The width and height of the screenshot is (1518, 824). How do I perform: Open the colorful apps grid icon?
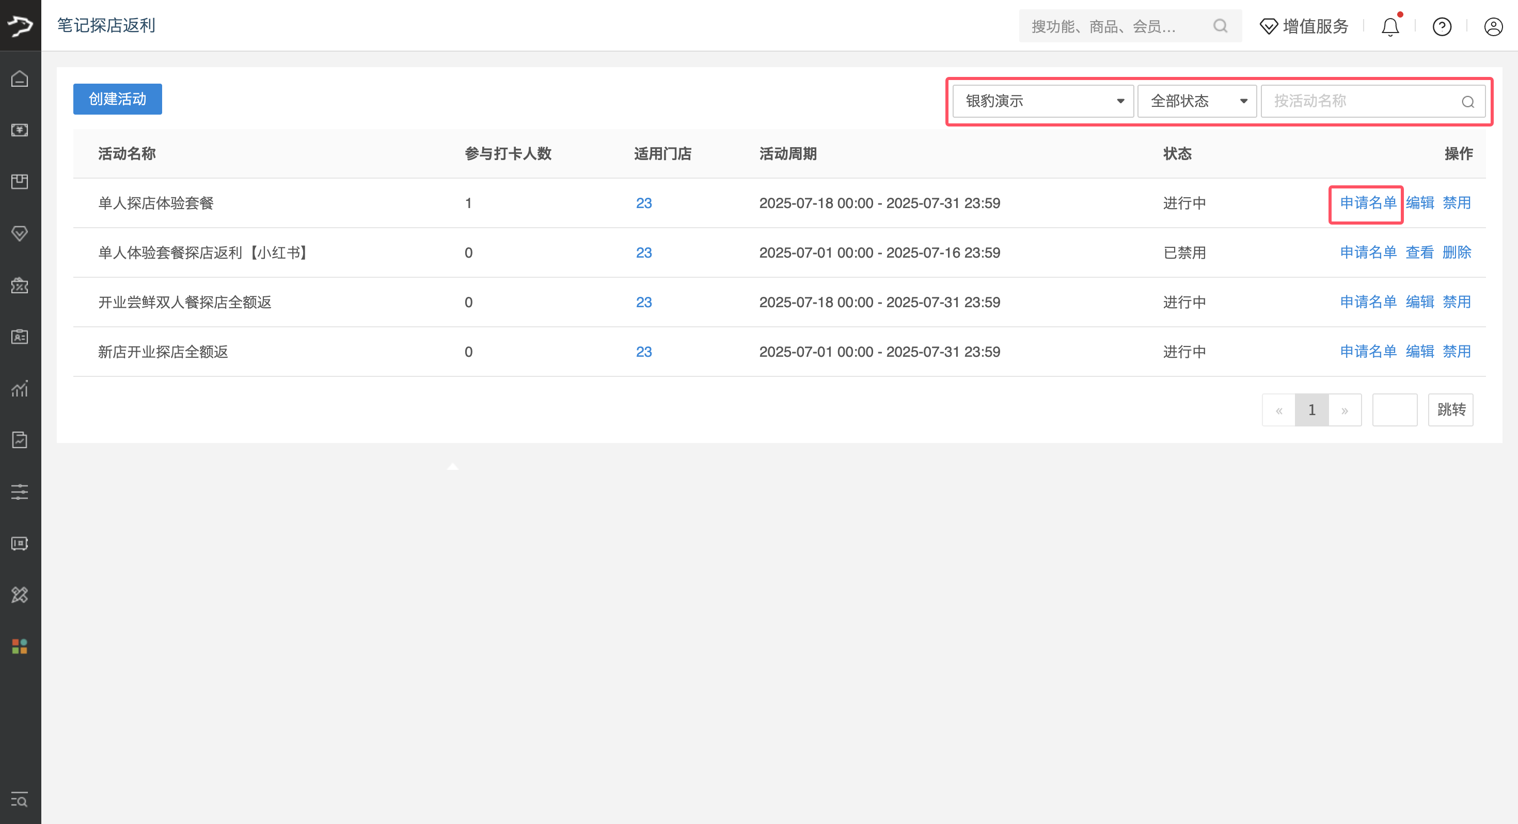click(20, 646)
